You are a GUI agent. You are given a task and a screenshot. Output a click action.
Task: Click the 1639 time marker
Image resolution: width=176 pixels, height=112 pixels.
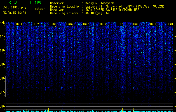tap(153, 24)
